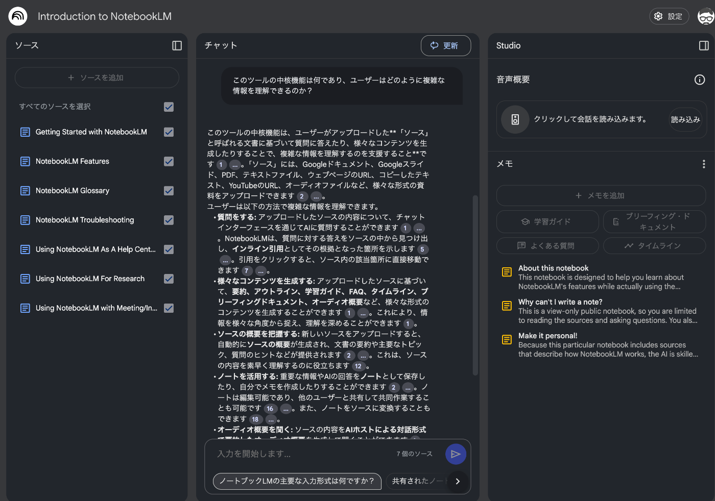The width and height of the screenshot is (715, 501).
Task: Uncheck NotebookLM Glossary source checkbox
Action: pyautogui.click(x=169, y=191)
